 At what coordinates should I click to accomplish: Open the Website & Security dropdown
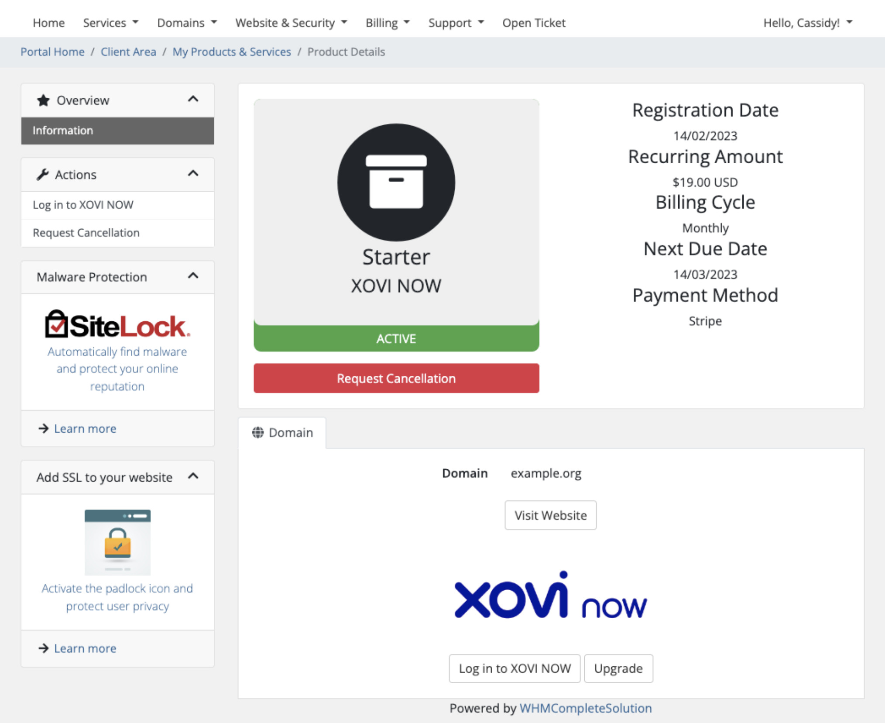[291, 23]
